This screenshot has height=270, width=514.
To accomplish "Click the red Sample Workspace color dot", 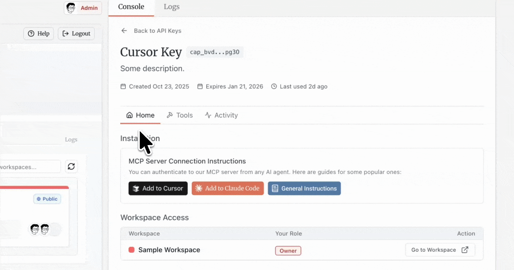I will [132, 250].
